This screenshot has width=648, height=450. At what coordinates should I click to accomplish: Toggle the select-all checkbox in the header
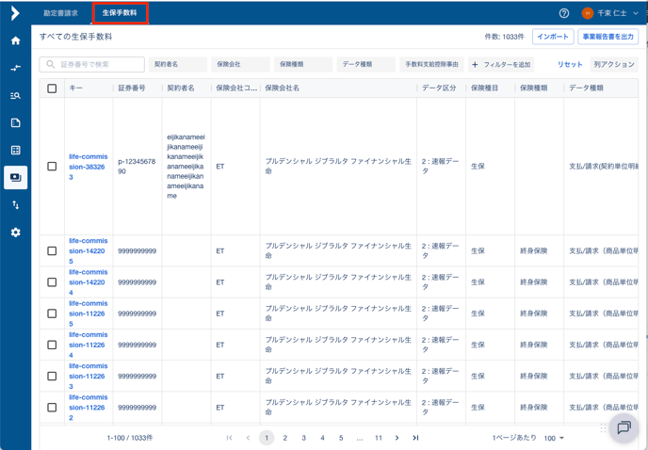point(52,88)
